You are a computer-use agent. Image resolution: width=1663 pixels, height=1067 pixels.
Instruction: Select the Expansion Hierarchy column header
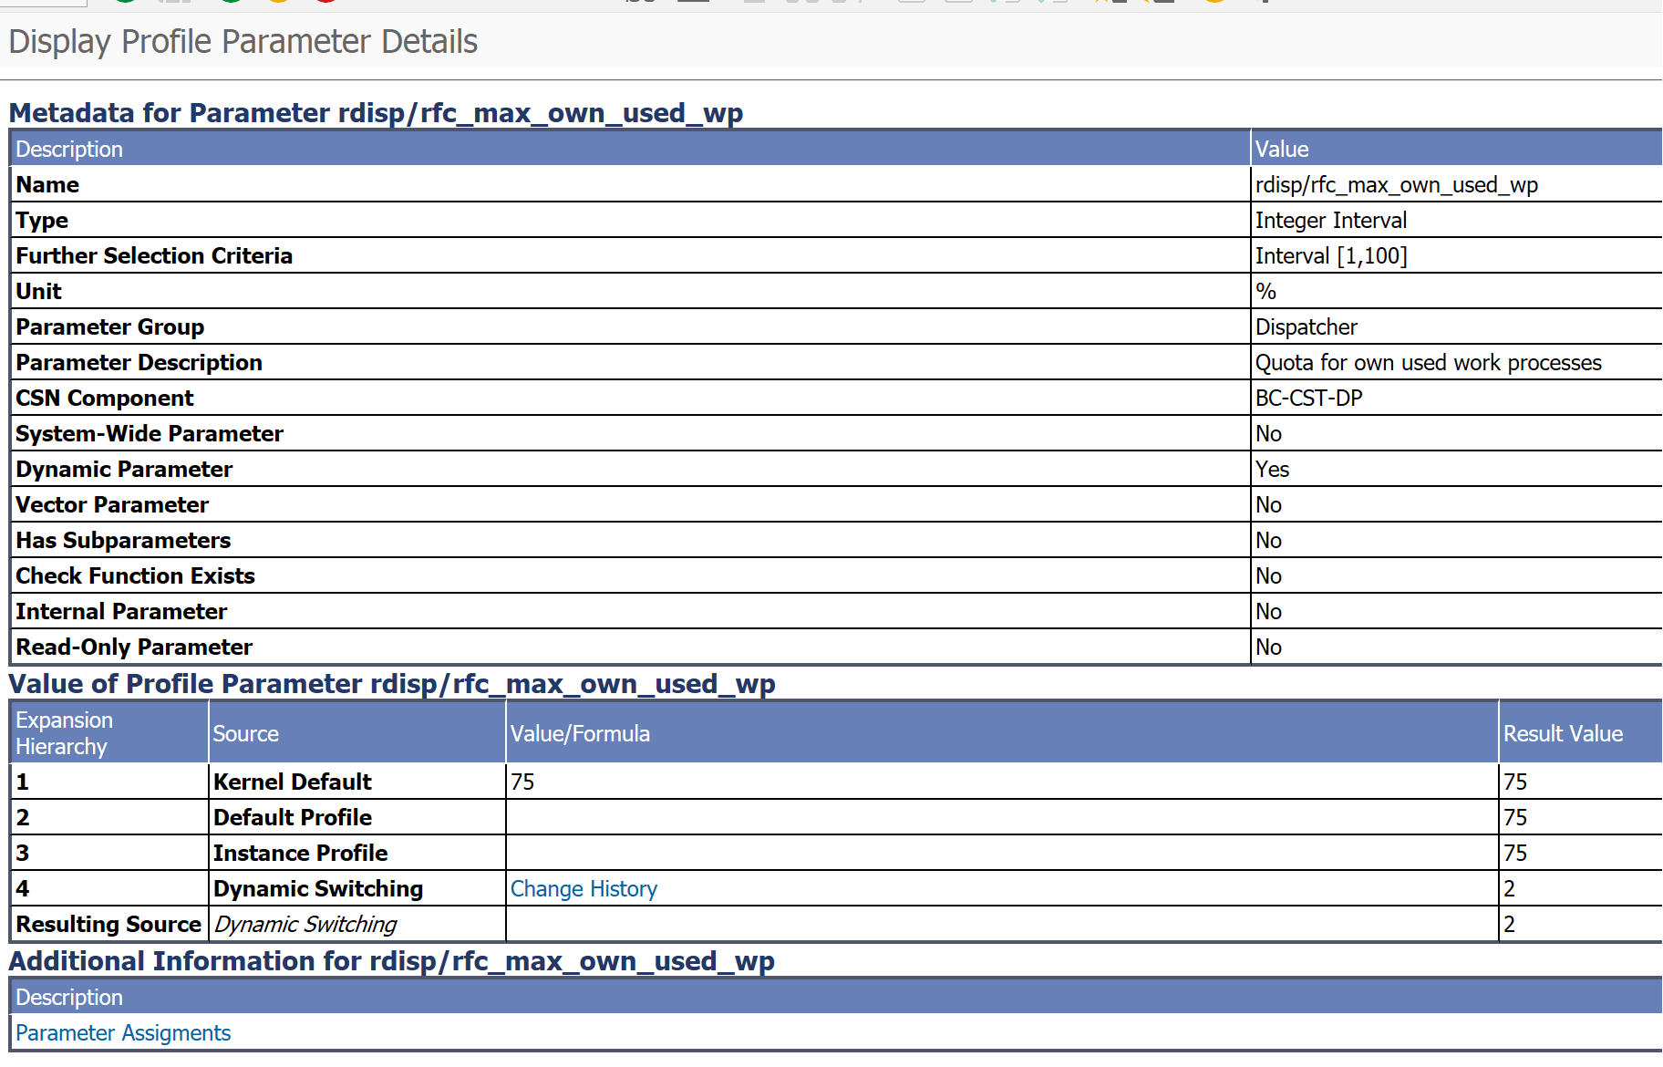(x=65, y=733)
